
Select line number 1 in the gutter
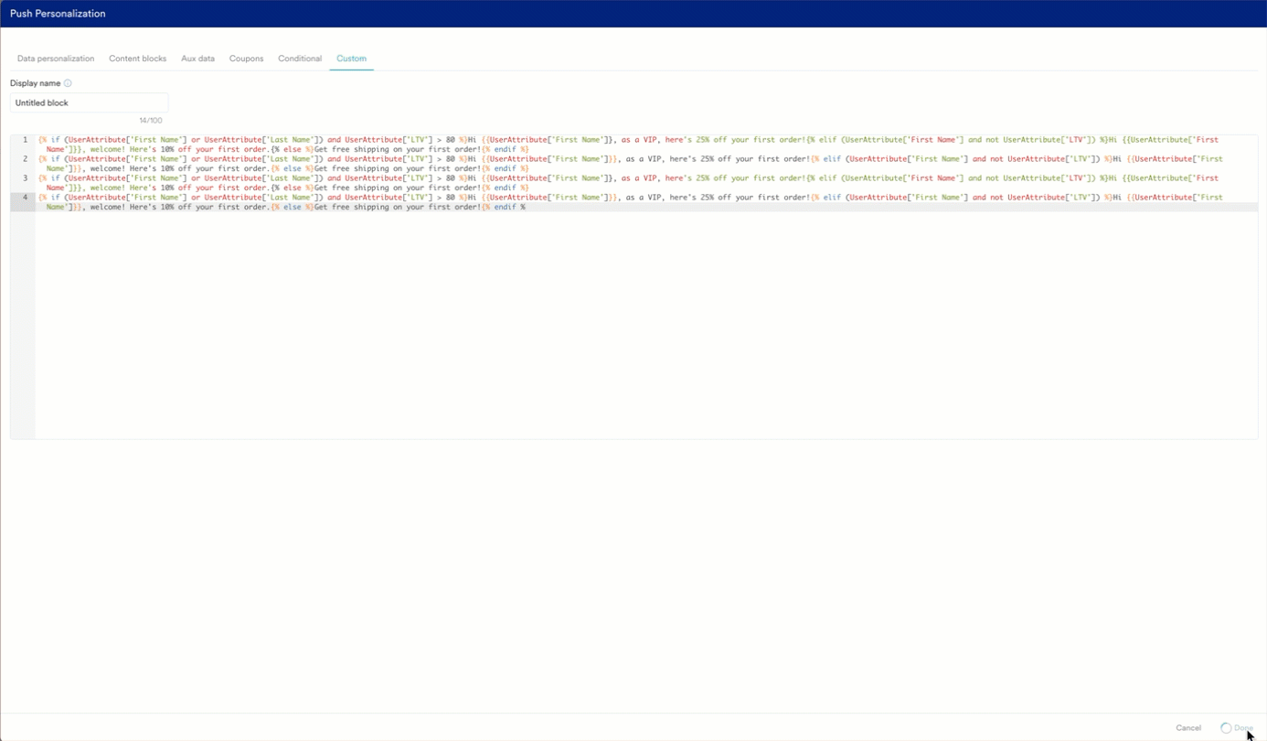coord(25,139)
